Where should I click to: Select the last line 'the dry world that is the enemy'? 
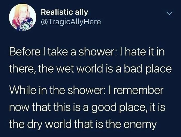click(83, 124)
